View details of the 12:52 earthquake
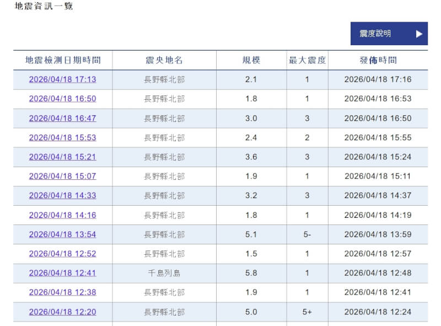Screen dimensions: 441x326 pyautogui.click(x=62, y=253)
